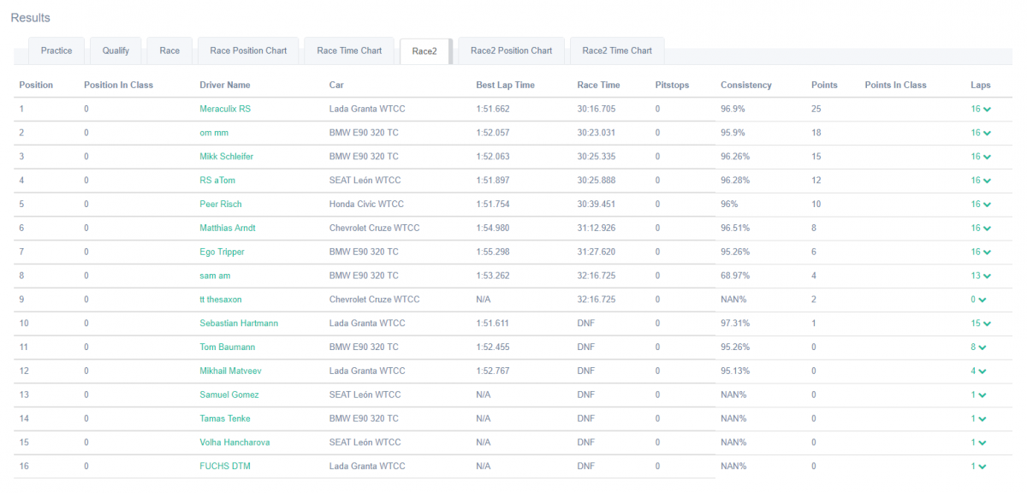This screenshot has width=1027, height=493.
Task: Expand laps details for Mikhail Matveev
Action: click(x=981, y=371)
